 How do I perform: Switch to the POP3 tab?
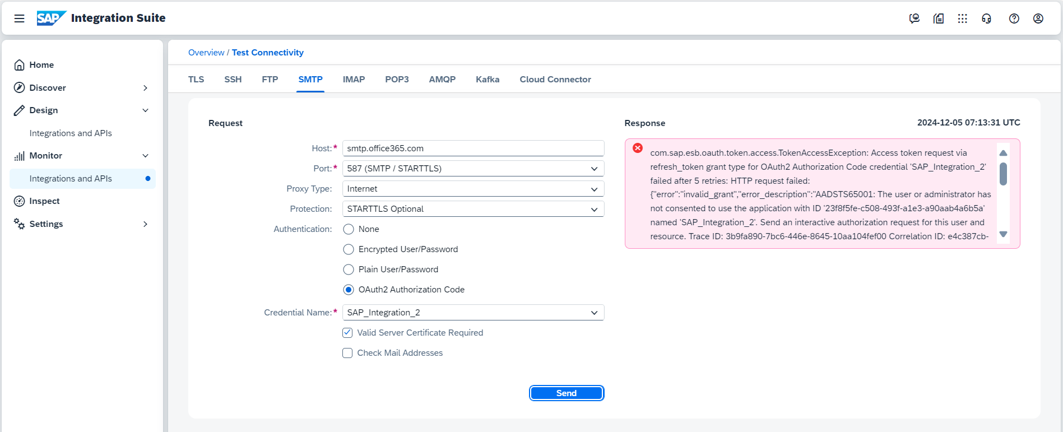click(397, 80)
